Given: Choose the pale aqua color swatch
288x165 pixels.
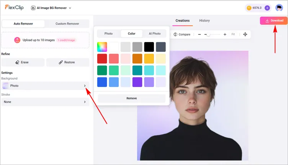Looking at the screenshot, I should tap(161, 70).
